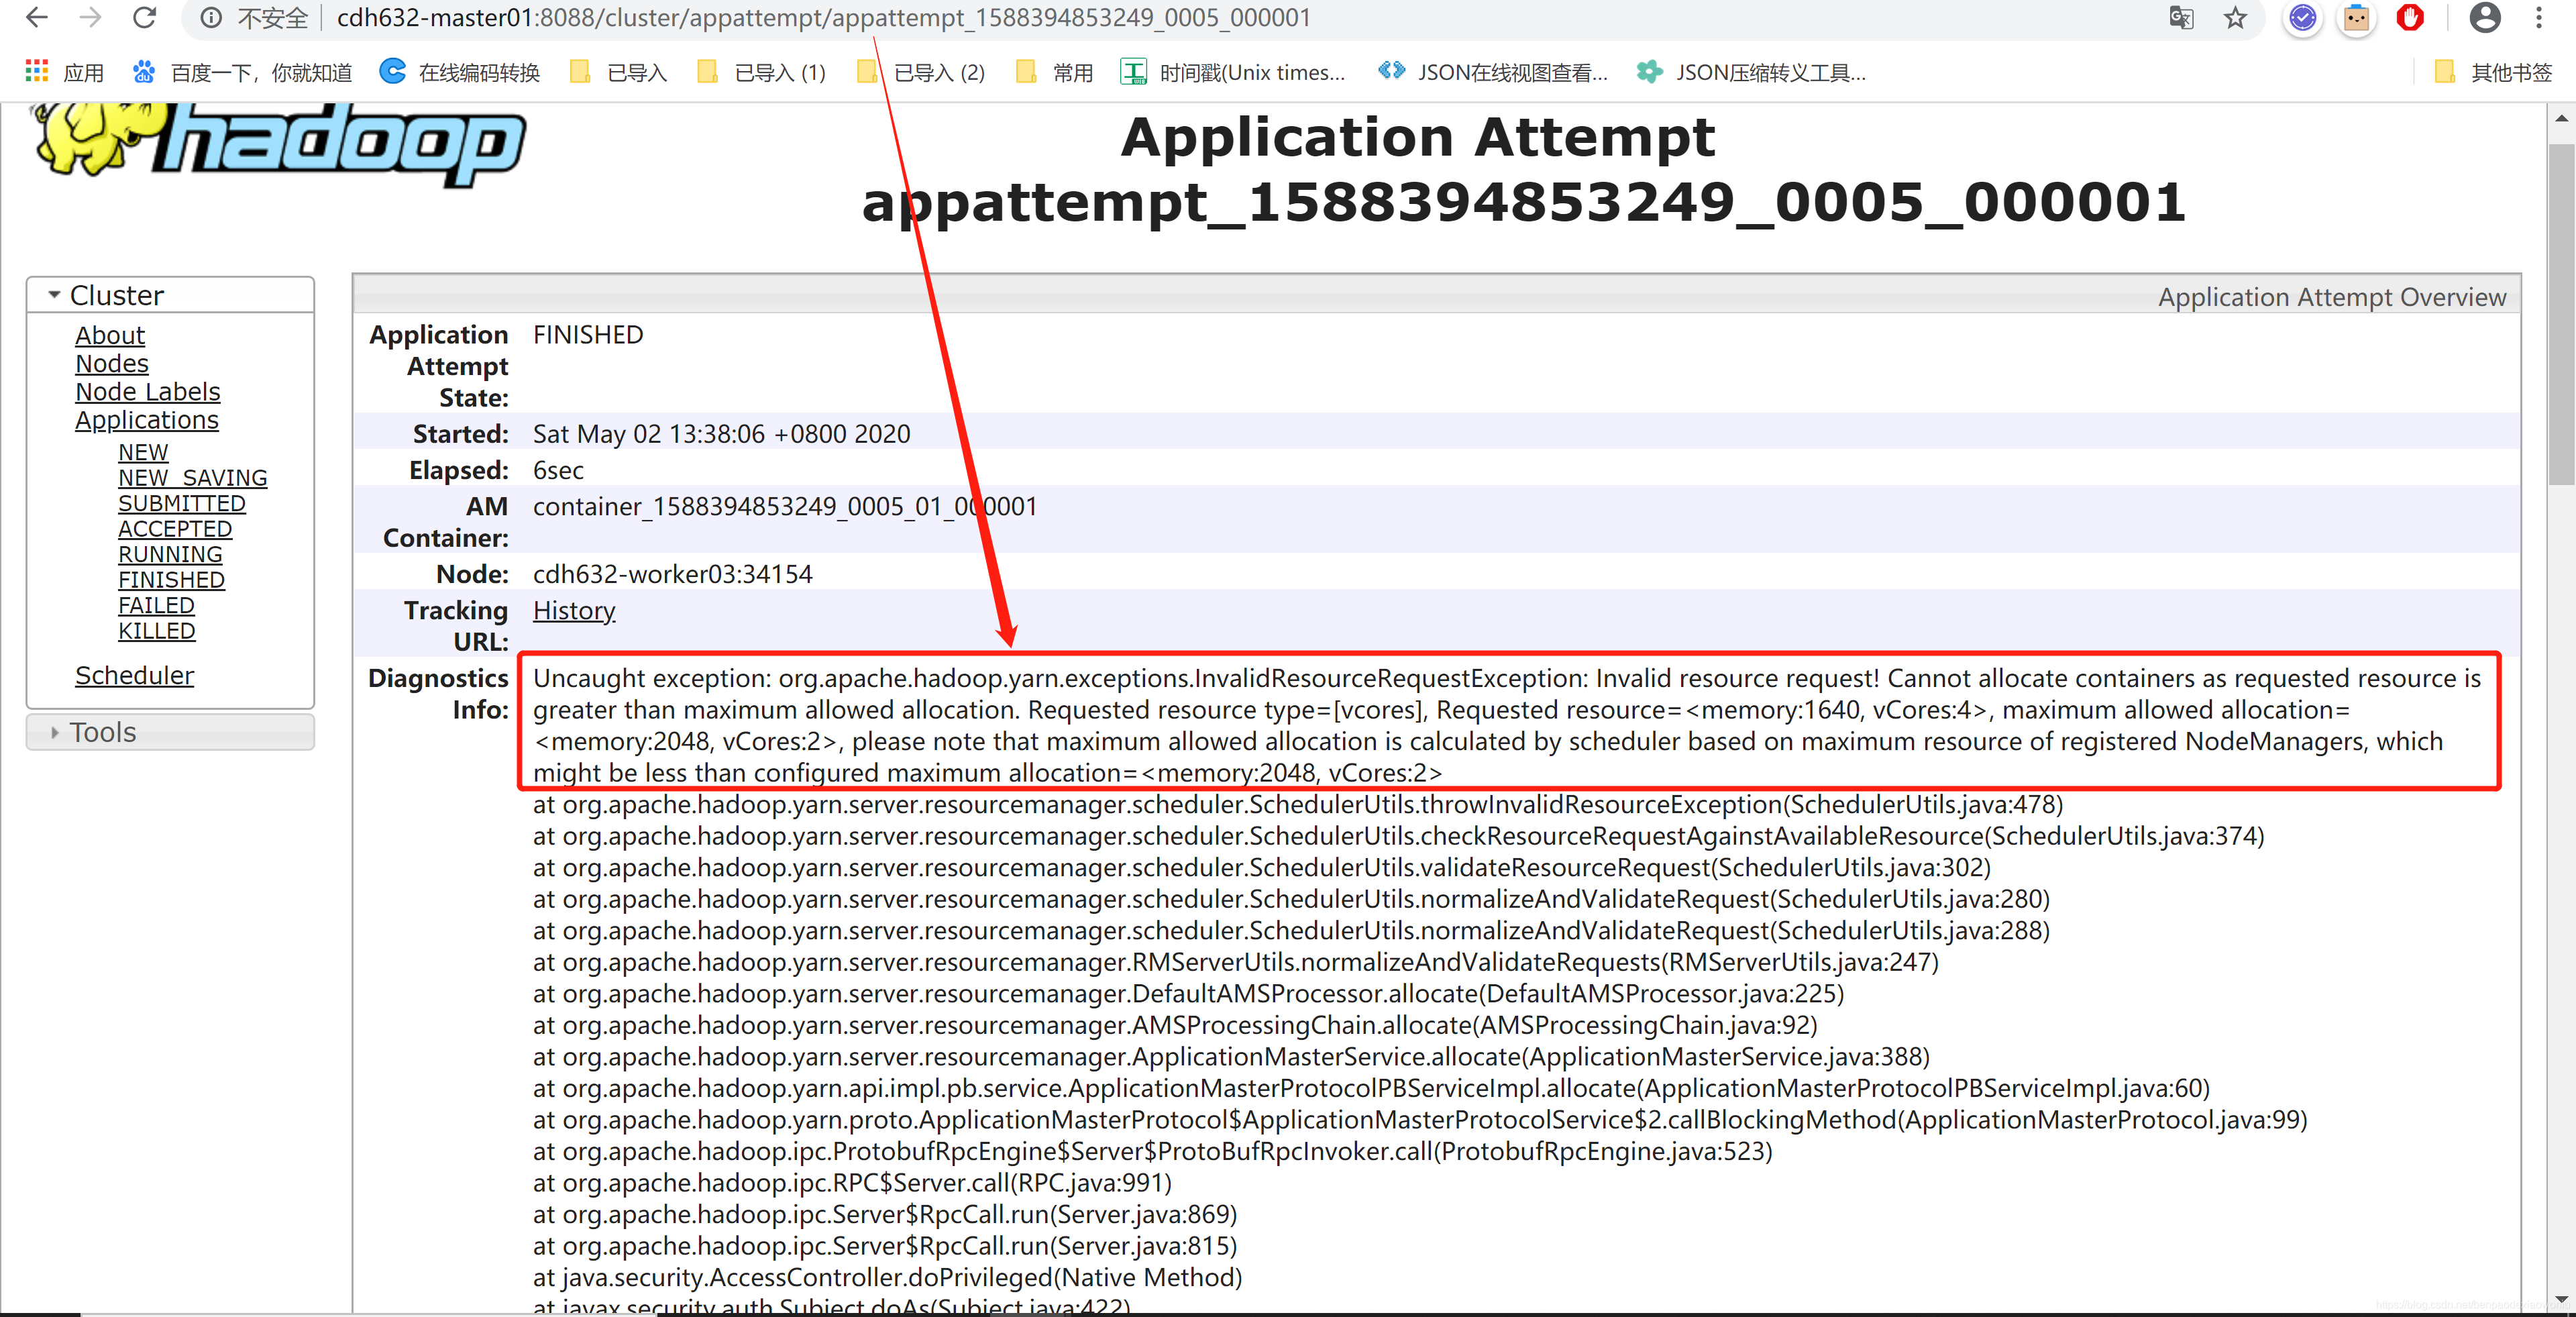Open the Node Labels link
Image resolution: width=2576 pixels, height=1317 pixels.
[147, 392]
